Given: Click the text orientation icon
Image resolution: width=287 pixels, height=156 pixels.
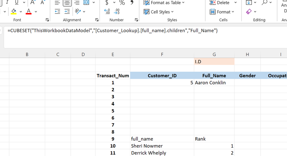Looking at the screenshot, I should (x=78, y=12).
